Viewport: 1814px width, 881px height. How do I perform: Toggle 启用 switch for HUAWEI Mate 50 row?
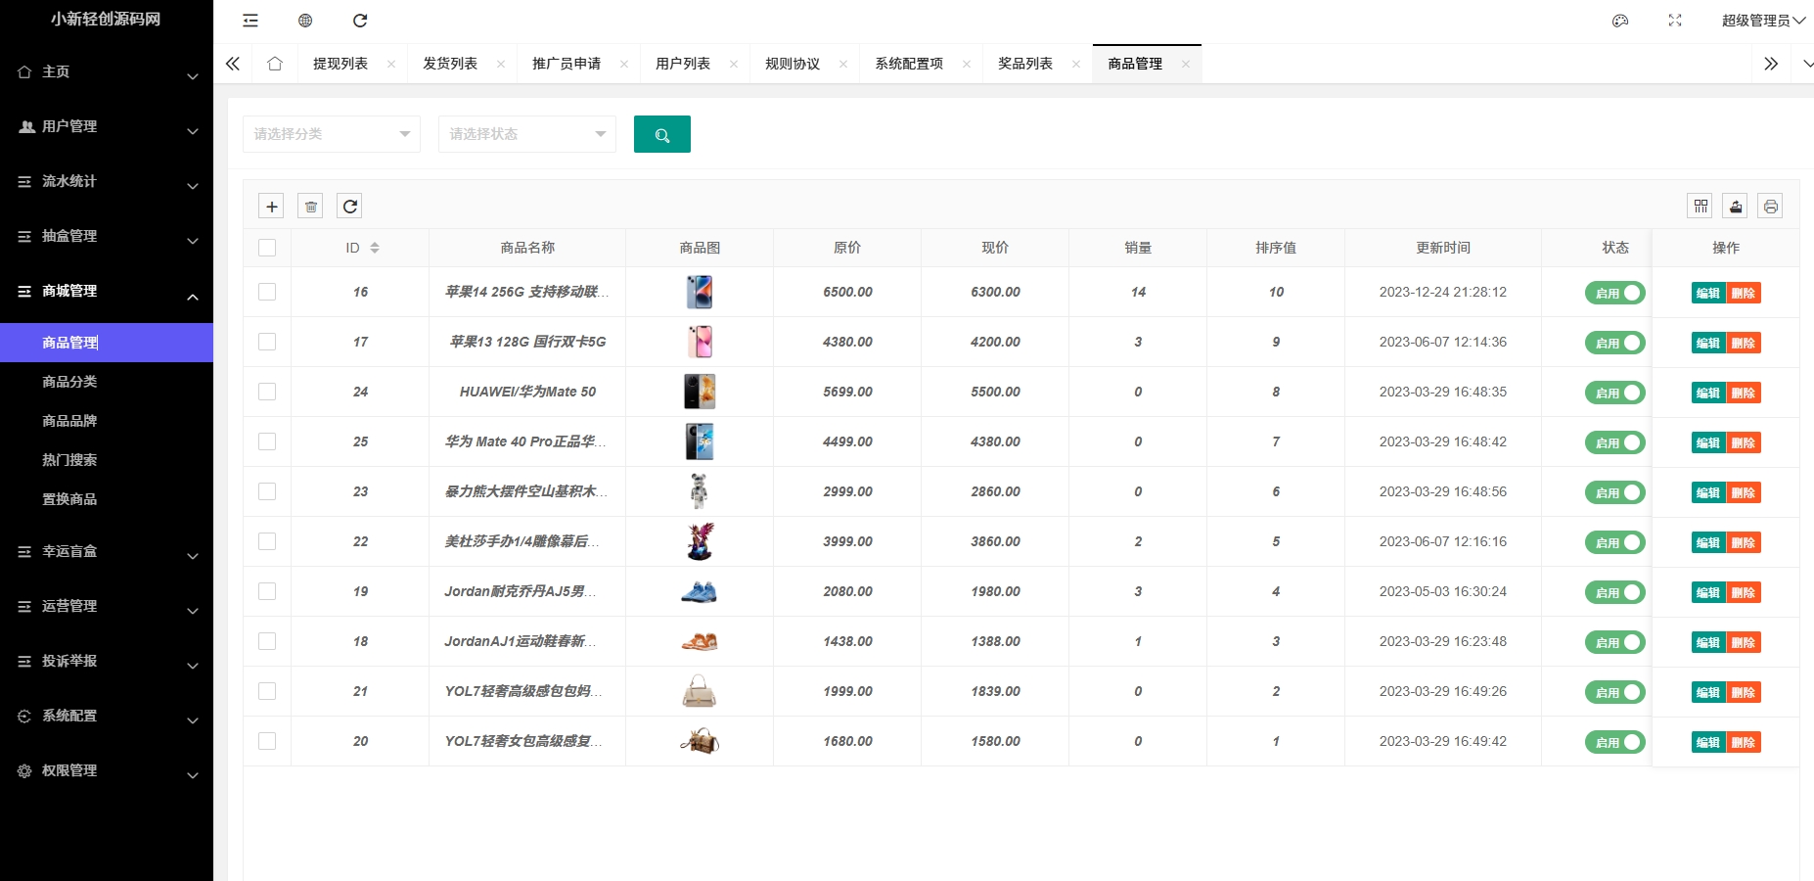[x=1615, y=393]
